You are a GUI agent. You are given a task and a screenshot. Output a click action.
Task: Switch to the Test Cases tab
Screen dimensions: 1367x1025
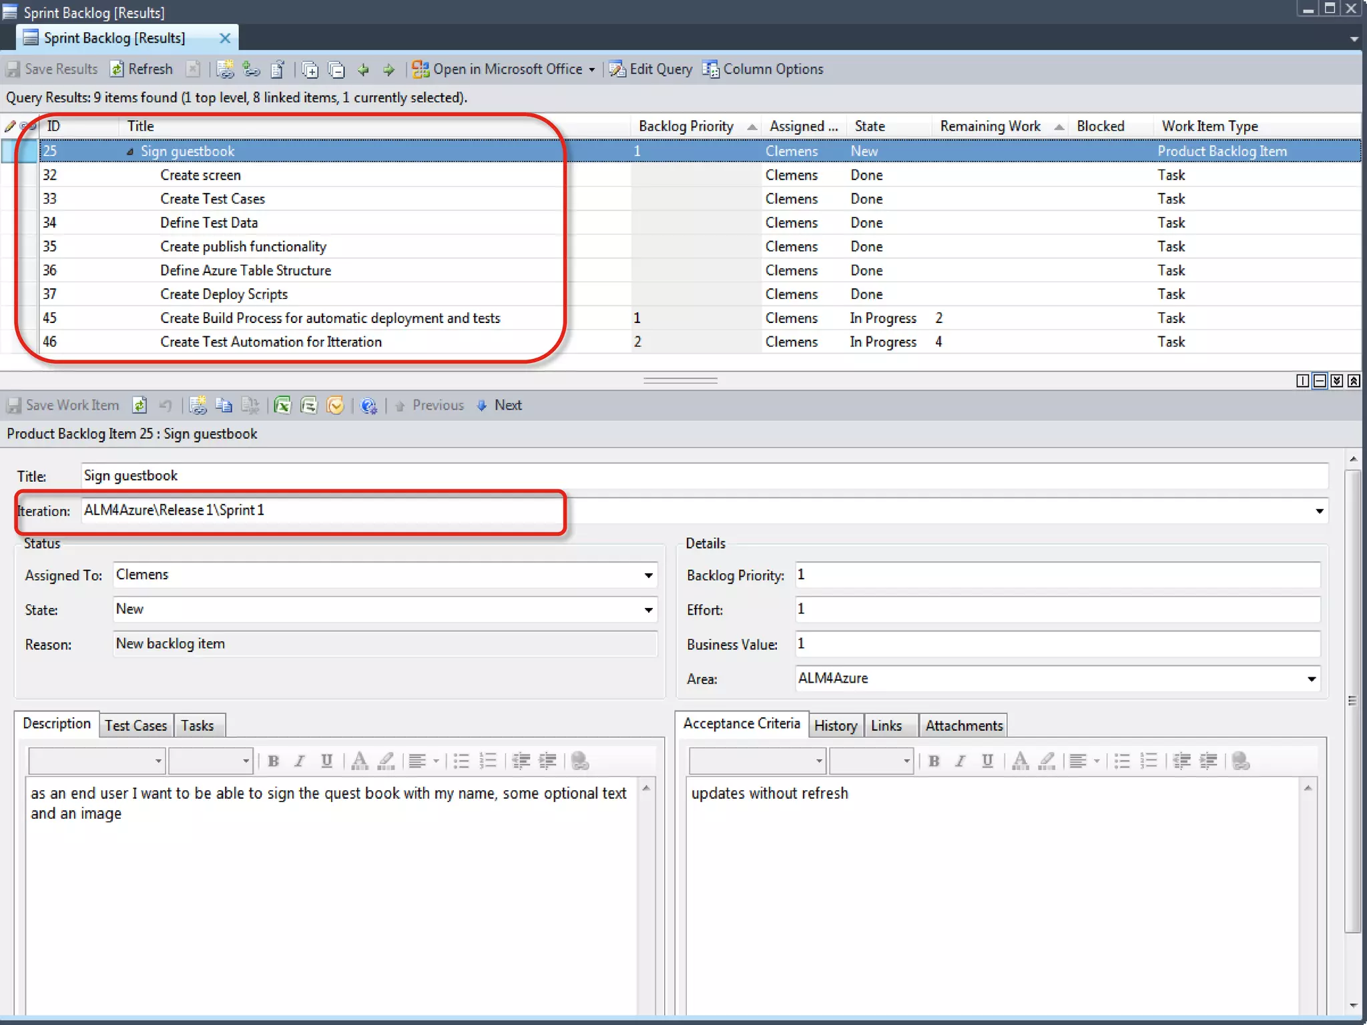[x=135, y=725]
